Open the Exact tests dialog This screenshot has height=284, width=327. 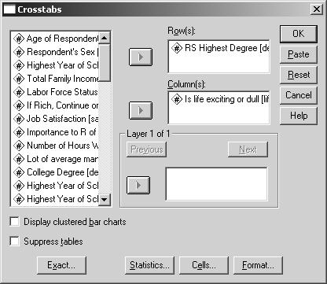61,265
